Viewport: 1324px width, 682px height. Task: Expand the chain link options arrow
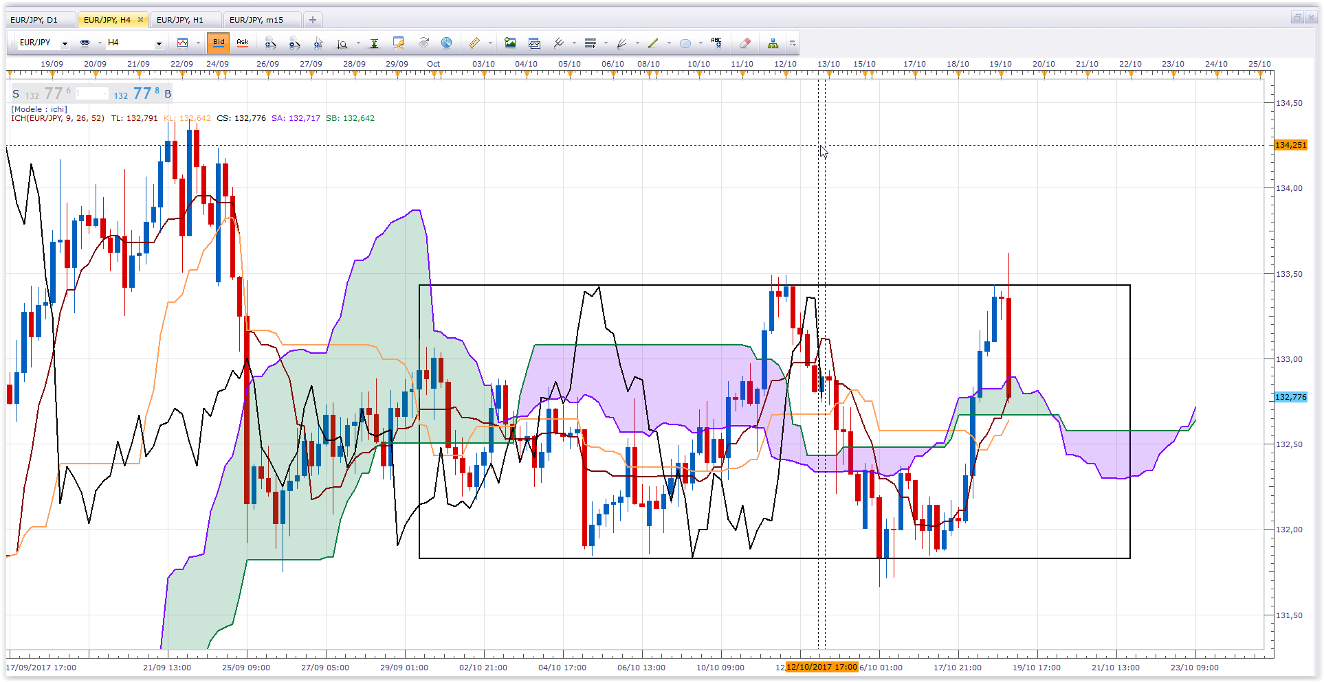(x=100, y=43)
